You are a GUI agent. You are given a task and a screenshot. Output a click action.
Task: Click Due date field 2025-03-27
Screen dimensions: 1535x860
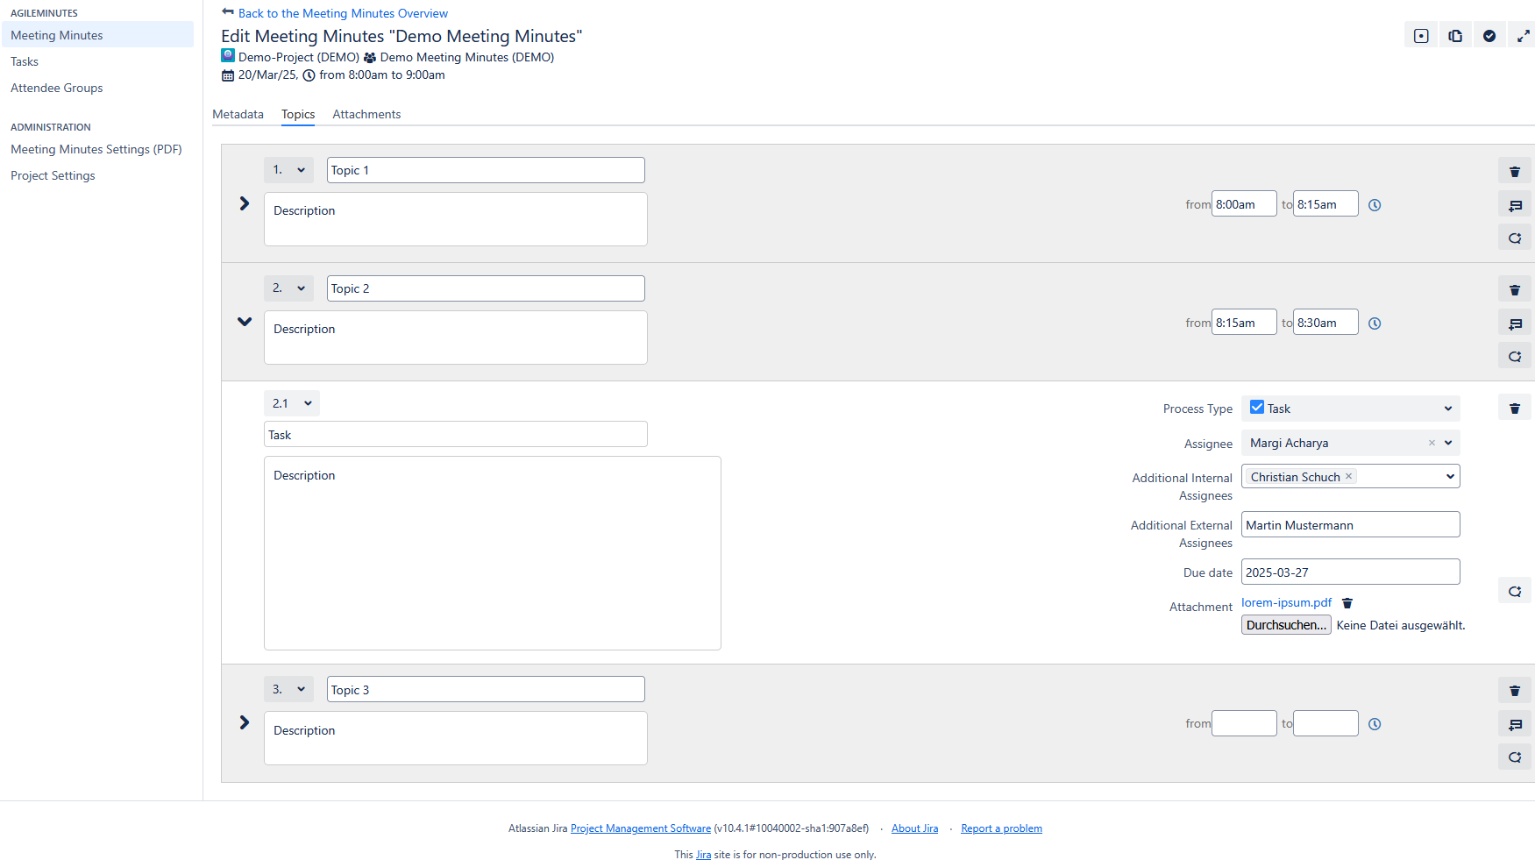(x=1351, y=572)
